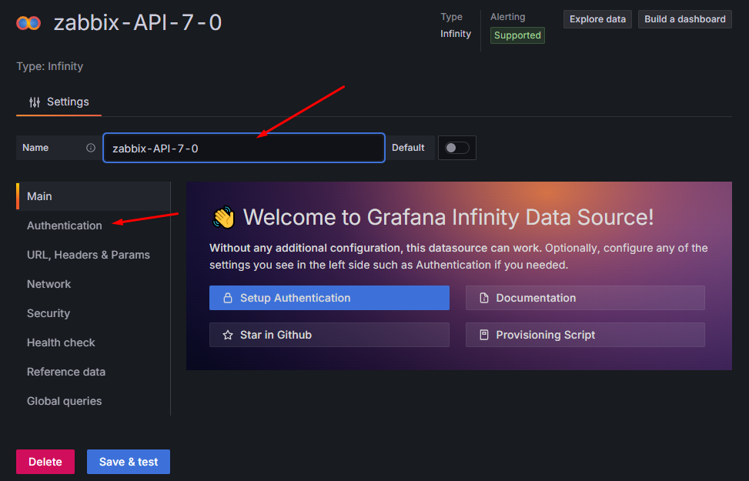Click the datasource Name input field
This screenshot has height=481, width=749.
point(243,148)
